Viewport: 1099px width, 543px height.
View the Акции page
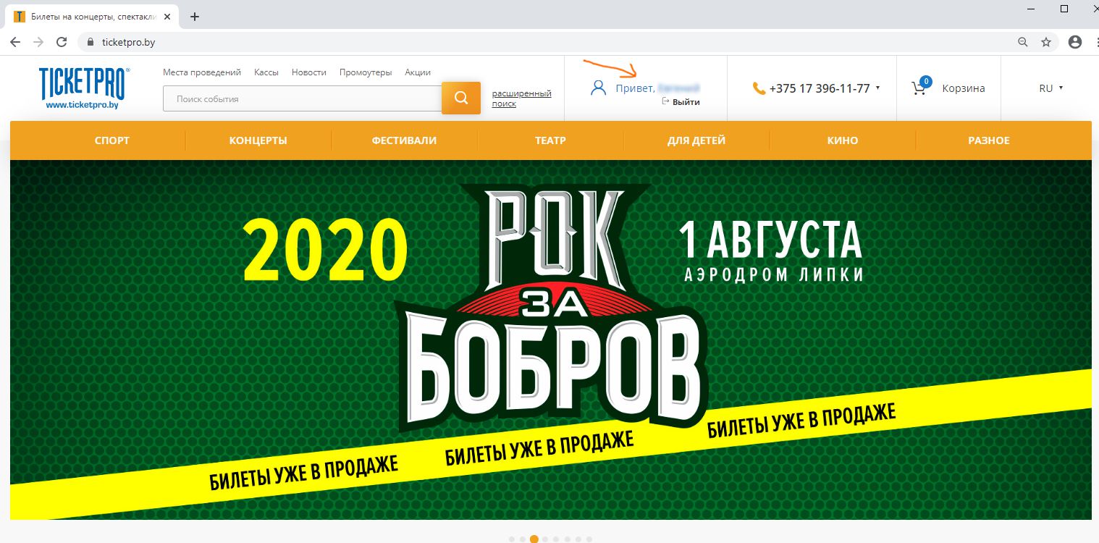(x=418, y=72)
